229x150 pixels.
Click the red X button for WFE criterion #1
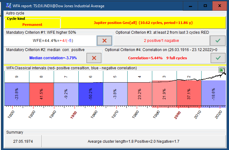coord(105,41)
